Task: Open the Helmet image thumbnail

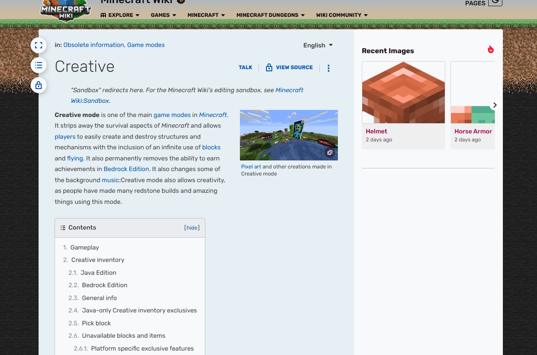Action: click(x=404, y=92)
